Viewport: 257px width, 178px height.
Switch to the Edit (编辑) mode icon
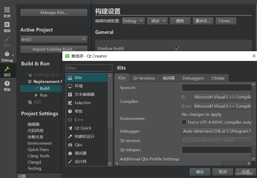(7, 25)
